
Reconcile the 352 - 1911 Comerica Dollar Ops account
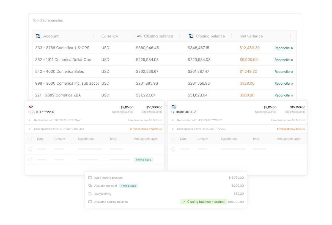coord(284,60)
